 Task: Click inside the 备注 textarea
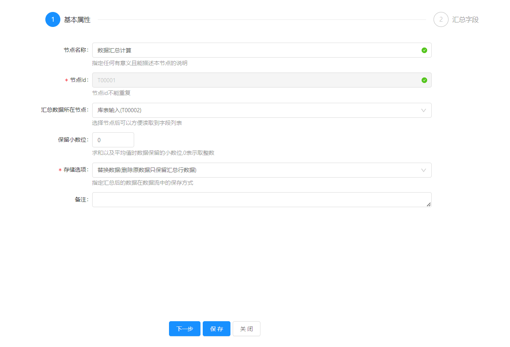pyautogui.click(x=259, y=200)
